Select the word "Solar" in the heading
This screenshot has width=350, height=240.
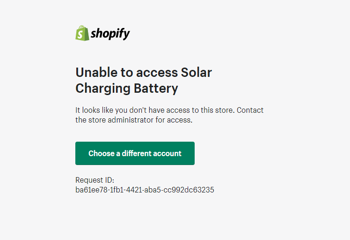click(x=196, y=72)
